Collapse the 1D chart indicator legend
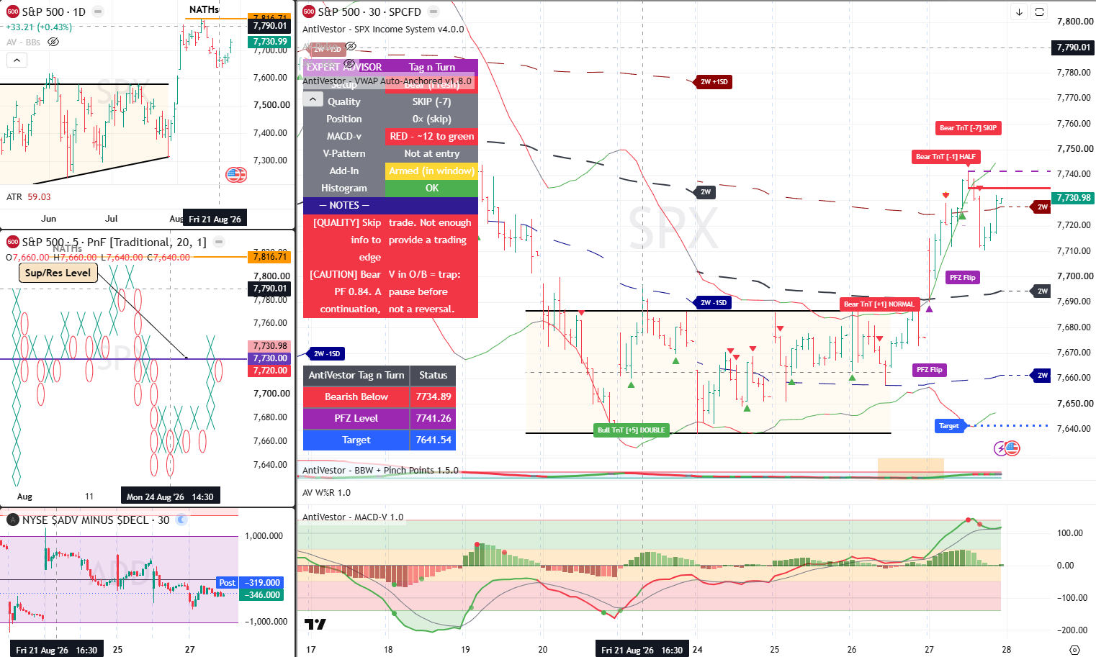 (17, 60)
